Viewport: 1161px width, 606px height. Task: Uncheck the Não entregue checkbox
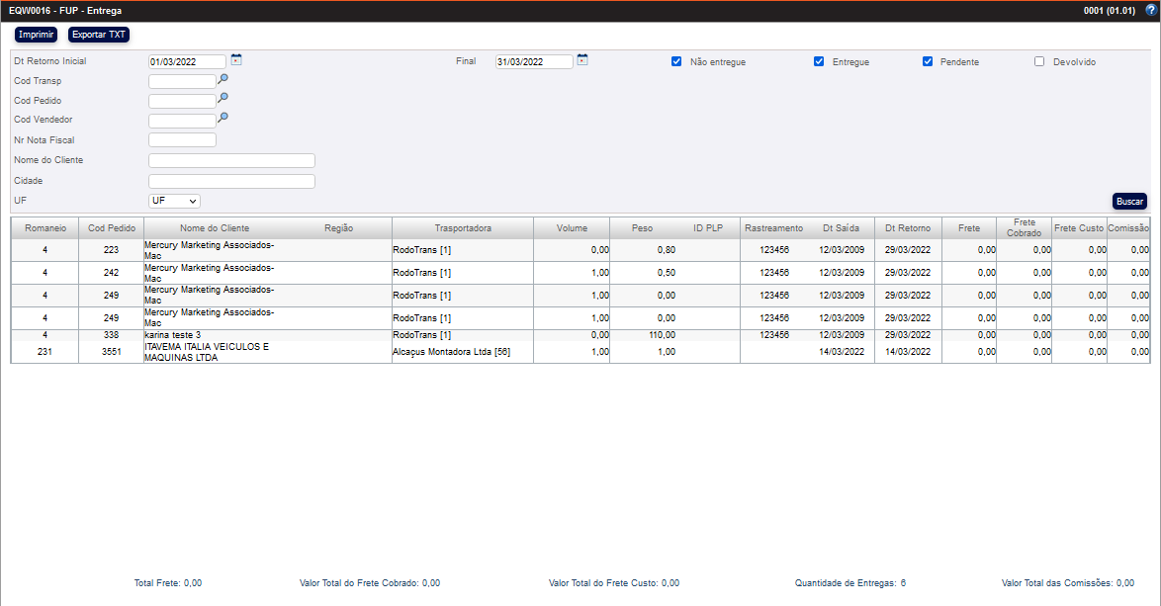(676, 61)
